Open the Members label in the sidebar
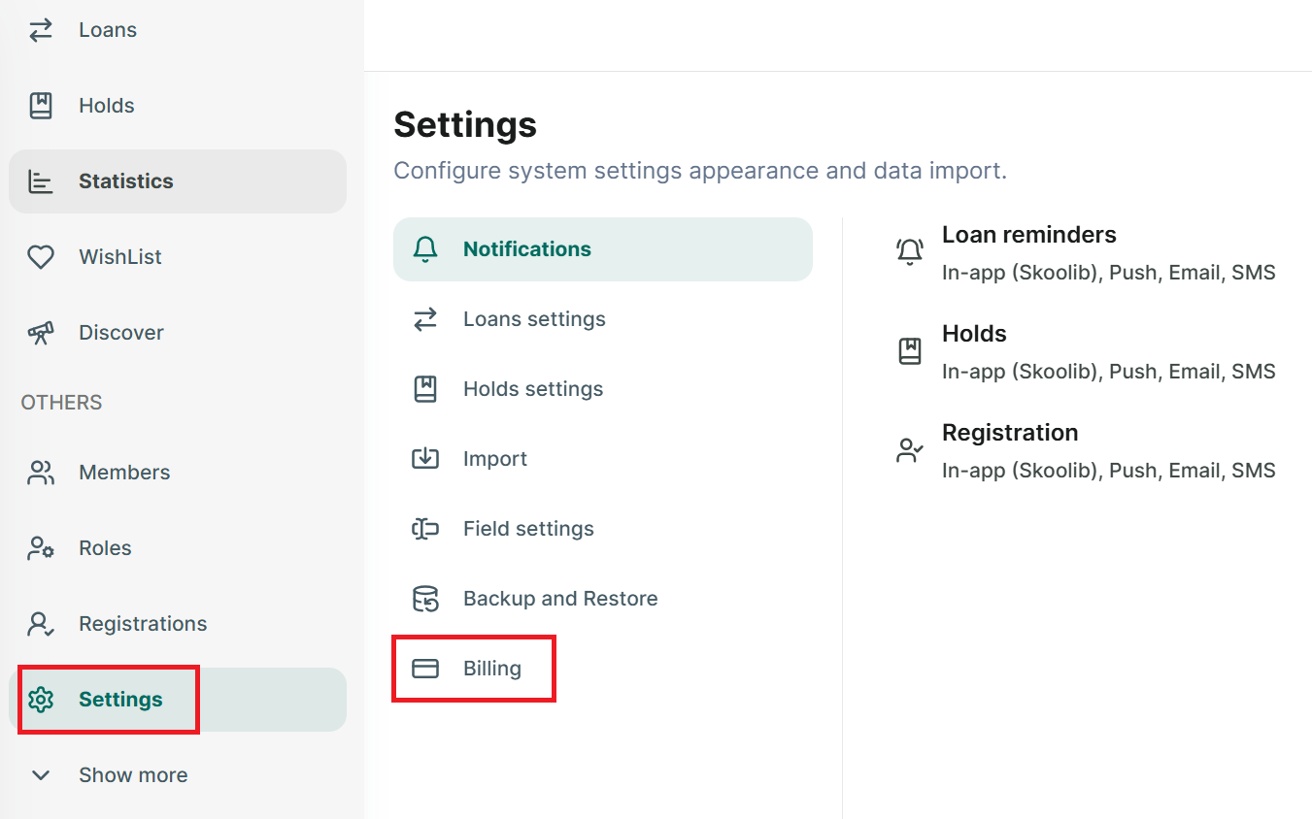 coord(124,473)
